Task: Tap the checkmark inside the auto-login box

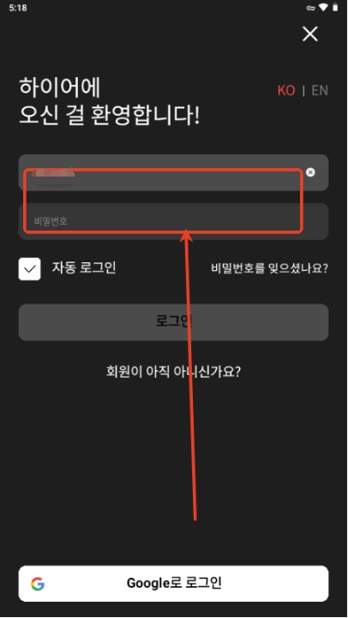Action: [29, 269]
